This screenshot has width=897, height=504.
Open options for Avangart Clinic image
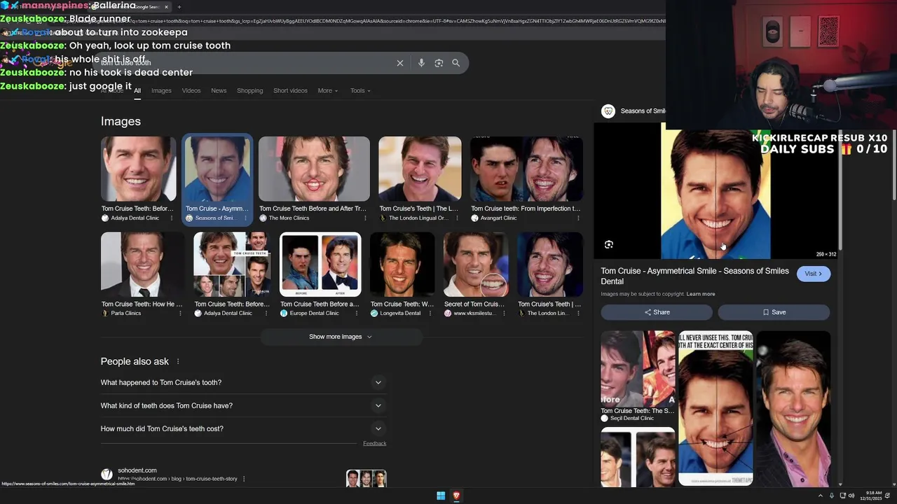coord(578,218)
